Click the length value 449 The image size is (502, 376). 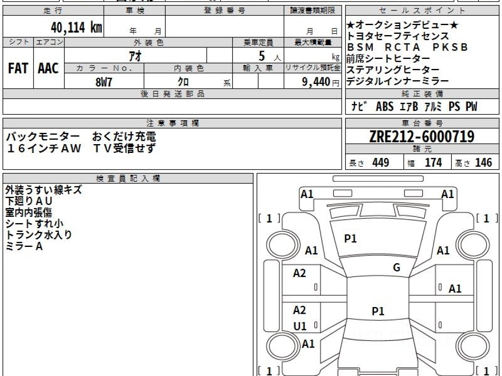[x=381, y=163]
